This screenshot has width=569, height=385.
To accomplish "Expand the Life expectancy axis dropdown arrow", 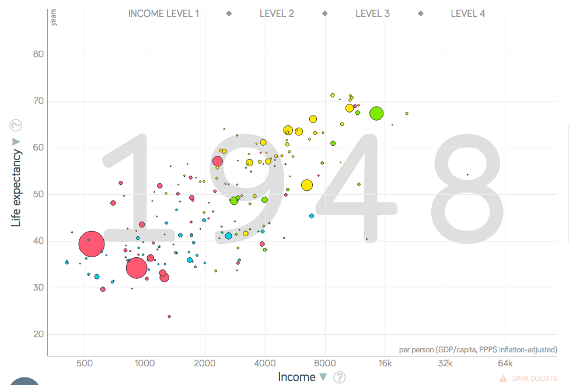I will (16, 142).
